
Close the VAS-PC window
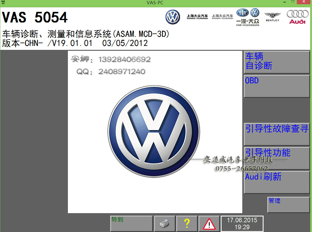tap(304, 2)
